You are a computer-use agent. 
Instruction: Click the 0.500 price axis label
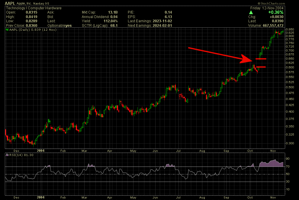point(291,87)
